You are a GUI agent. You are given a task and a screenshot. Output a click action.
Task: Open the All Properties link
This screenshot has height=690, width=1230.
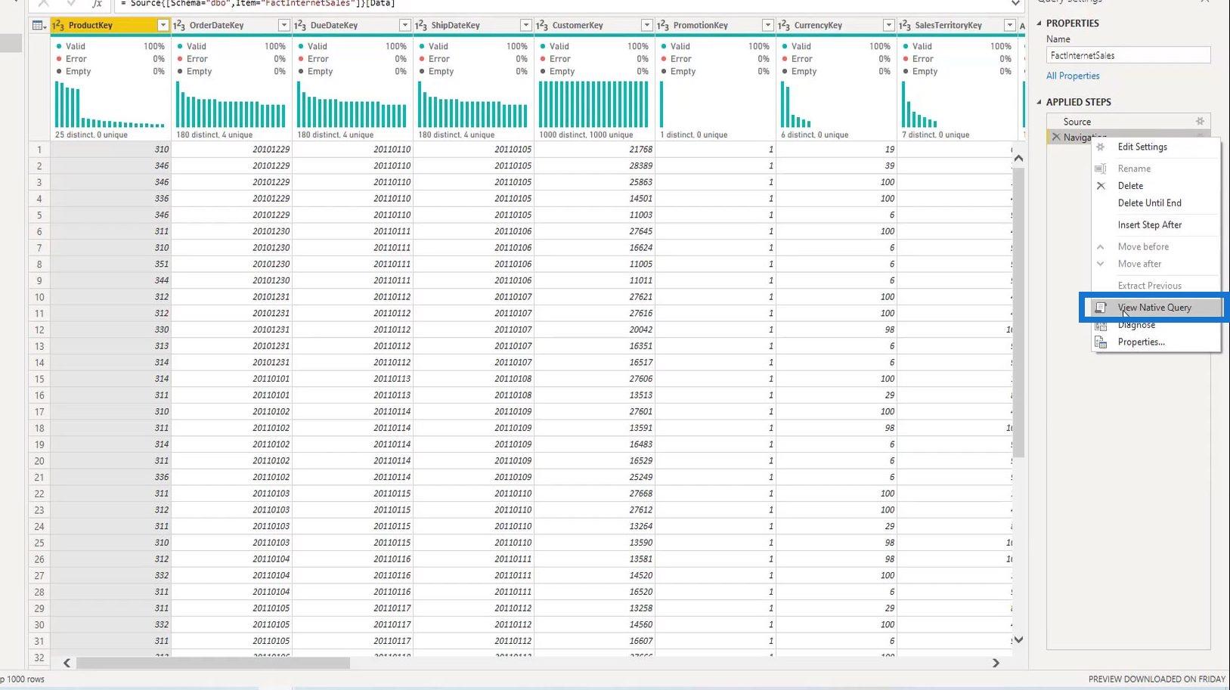1073,76
